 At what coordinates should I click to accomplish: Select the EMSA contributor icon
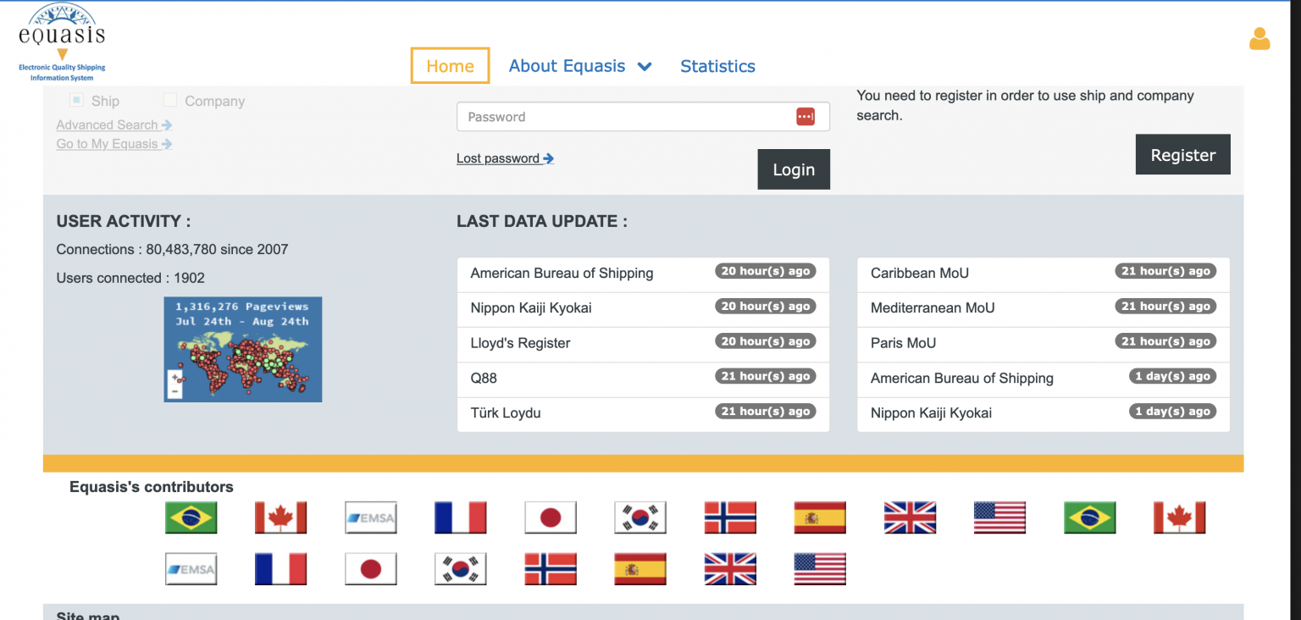click(370, 518)
